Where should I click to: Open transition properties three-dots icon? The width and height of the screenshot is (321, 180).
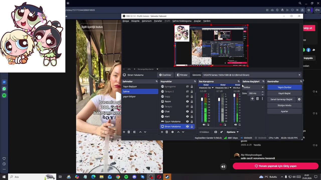262,99
